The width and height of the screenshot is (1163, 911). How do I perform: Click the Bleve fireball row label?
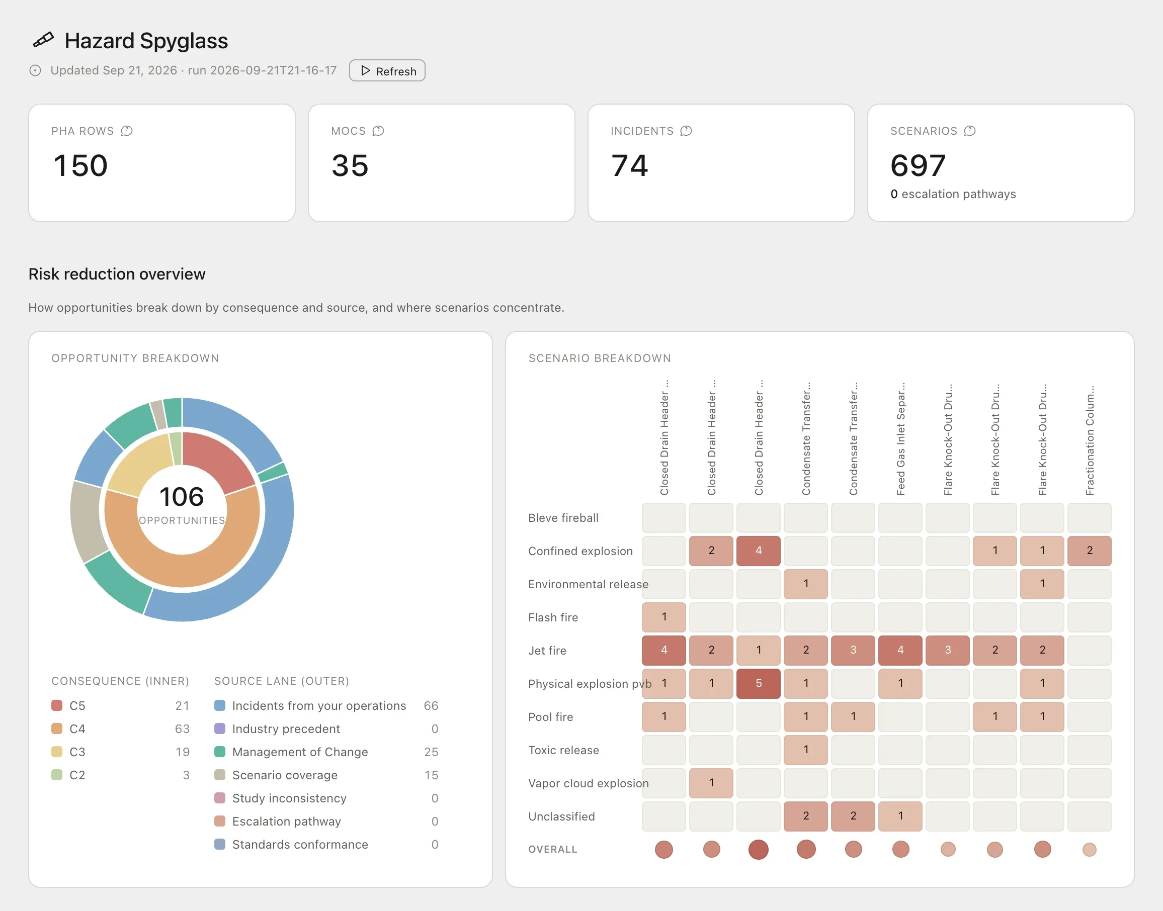click(x=563, y=518)
